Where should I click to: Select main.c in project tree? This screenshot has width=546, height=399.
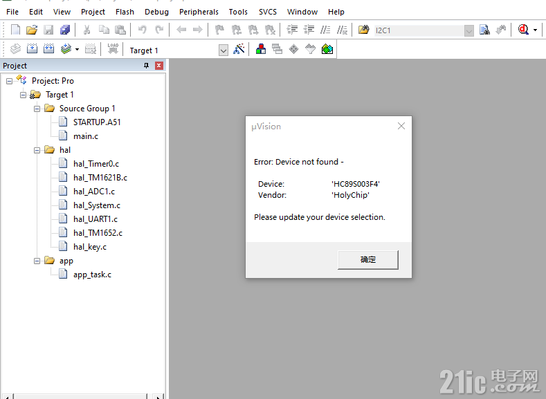(86, 136)
